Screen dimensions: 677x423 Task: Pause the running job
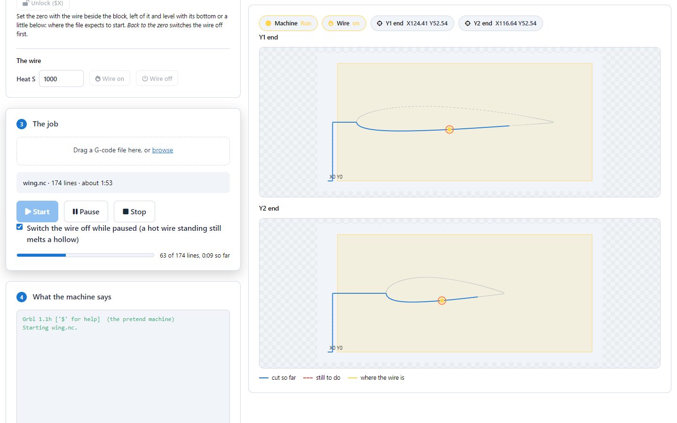click(x=86, y=211)
